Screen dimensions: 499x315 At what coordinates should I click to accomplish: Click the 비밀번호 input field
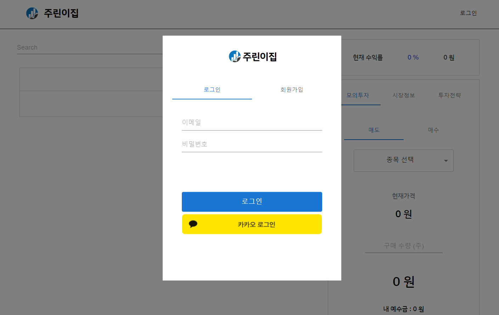(252, 144)
